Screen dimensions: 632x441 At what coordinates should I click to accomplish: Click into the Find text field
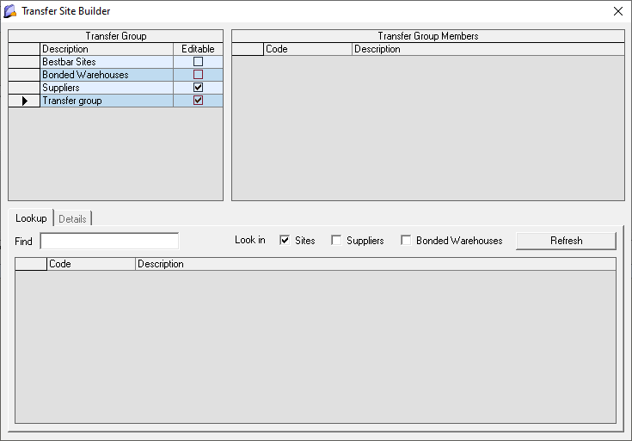(x=109, y=241)
